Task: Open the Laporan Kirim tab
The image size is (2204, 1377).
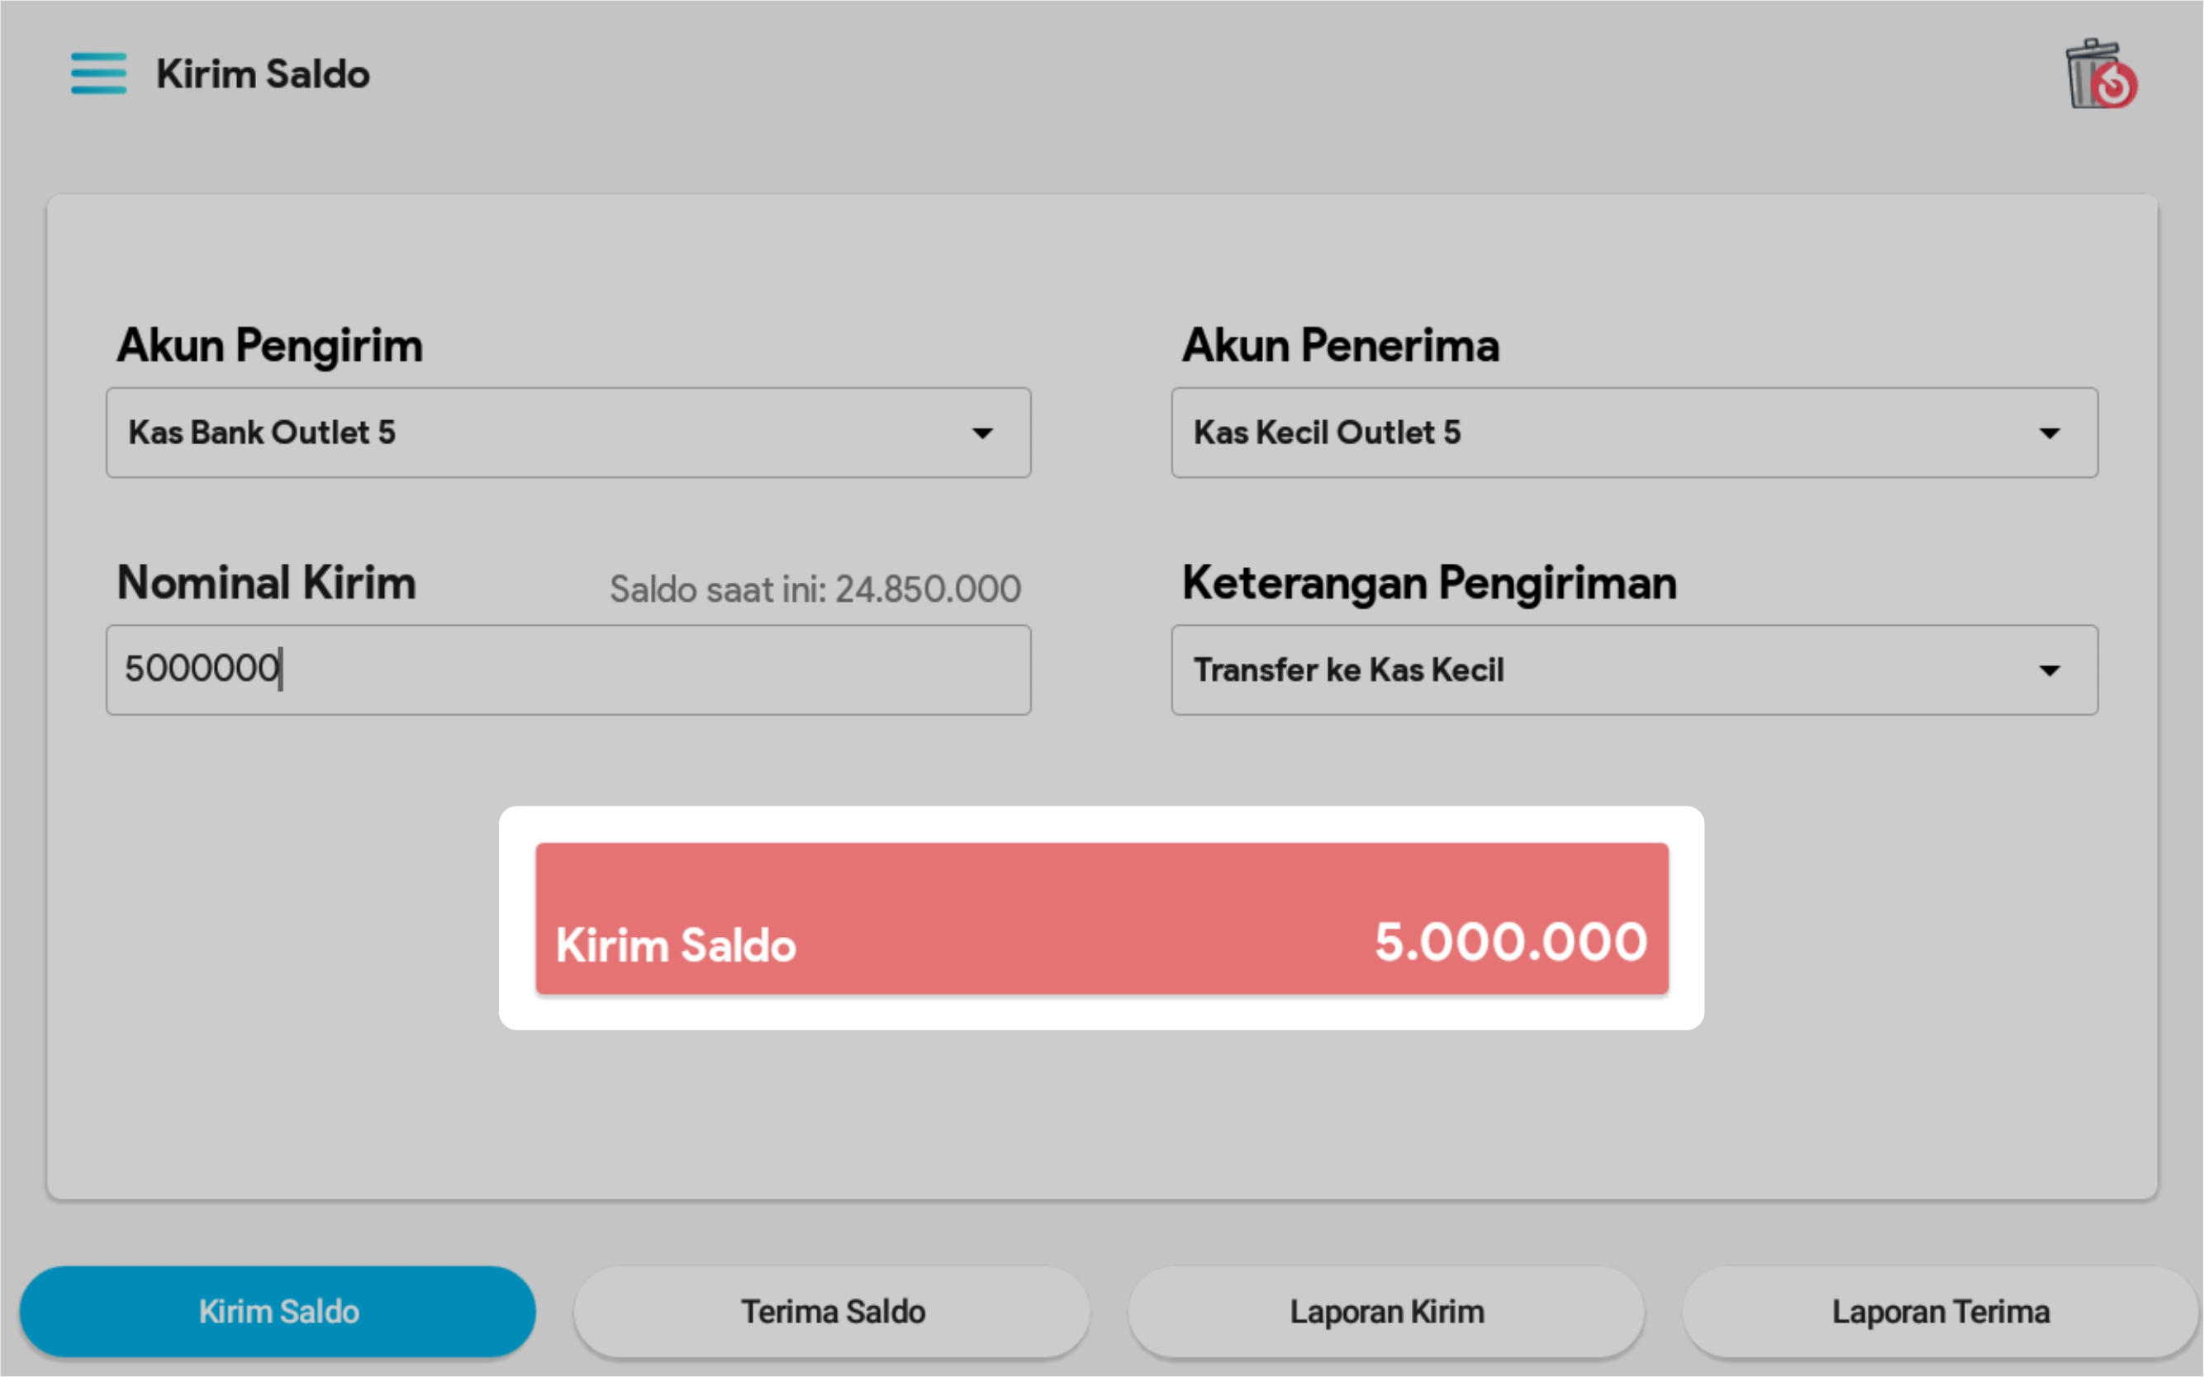Action: tap(1387, 1312)
